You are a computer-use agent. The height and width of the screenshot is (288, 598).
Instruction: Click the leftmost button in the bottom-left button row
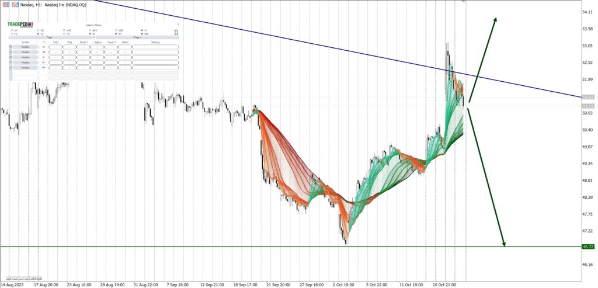[x=8, y=278]
